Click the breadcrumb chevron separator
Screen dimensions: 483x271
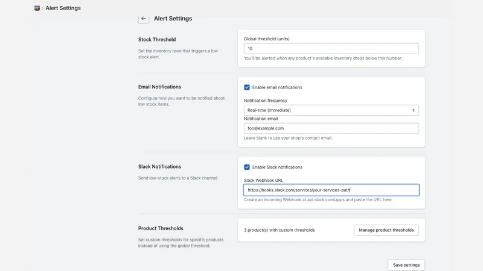pyautogui.click(x=43, y=8)
